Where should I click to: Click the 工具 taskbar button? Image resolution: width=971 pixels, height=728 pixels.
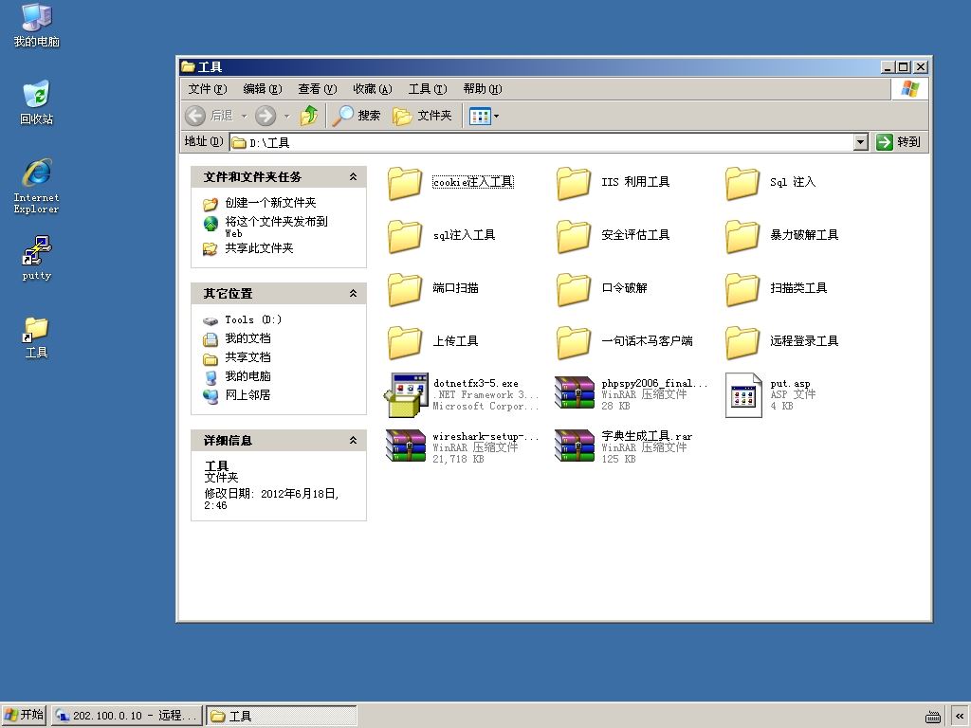pyautogui.click(x=282, y=716)
